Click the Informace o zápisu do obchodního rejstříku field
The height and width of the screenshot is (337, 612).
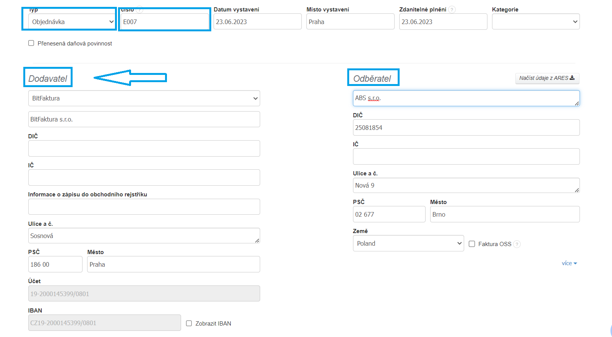[x=144, y=207]
